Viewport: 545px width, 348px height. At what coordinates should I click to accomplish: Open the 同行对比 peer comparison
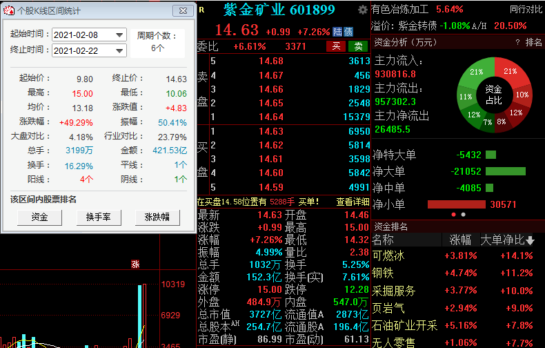526,10
